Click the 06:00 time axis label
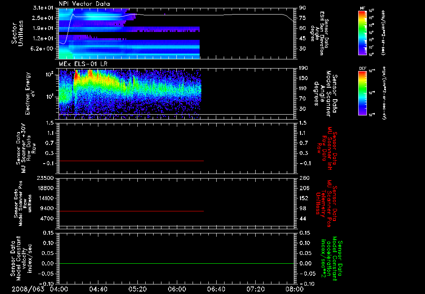 click(x=176, y=289)
